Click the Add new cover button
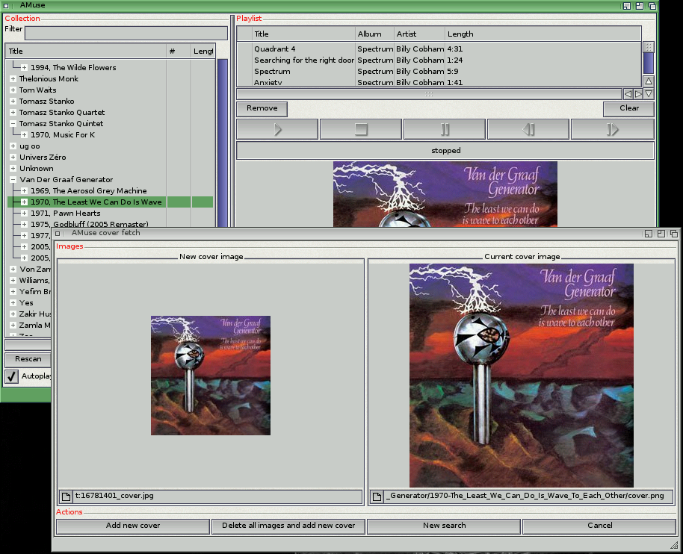Image resolution: width=683 pixels, height=554 pixels. (133, 526)
